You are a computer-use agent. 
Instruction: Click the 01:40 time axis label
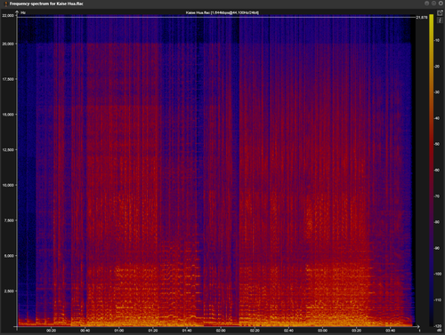coord(187,331)
